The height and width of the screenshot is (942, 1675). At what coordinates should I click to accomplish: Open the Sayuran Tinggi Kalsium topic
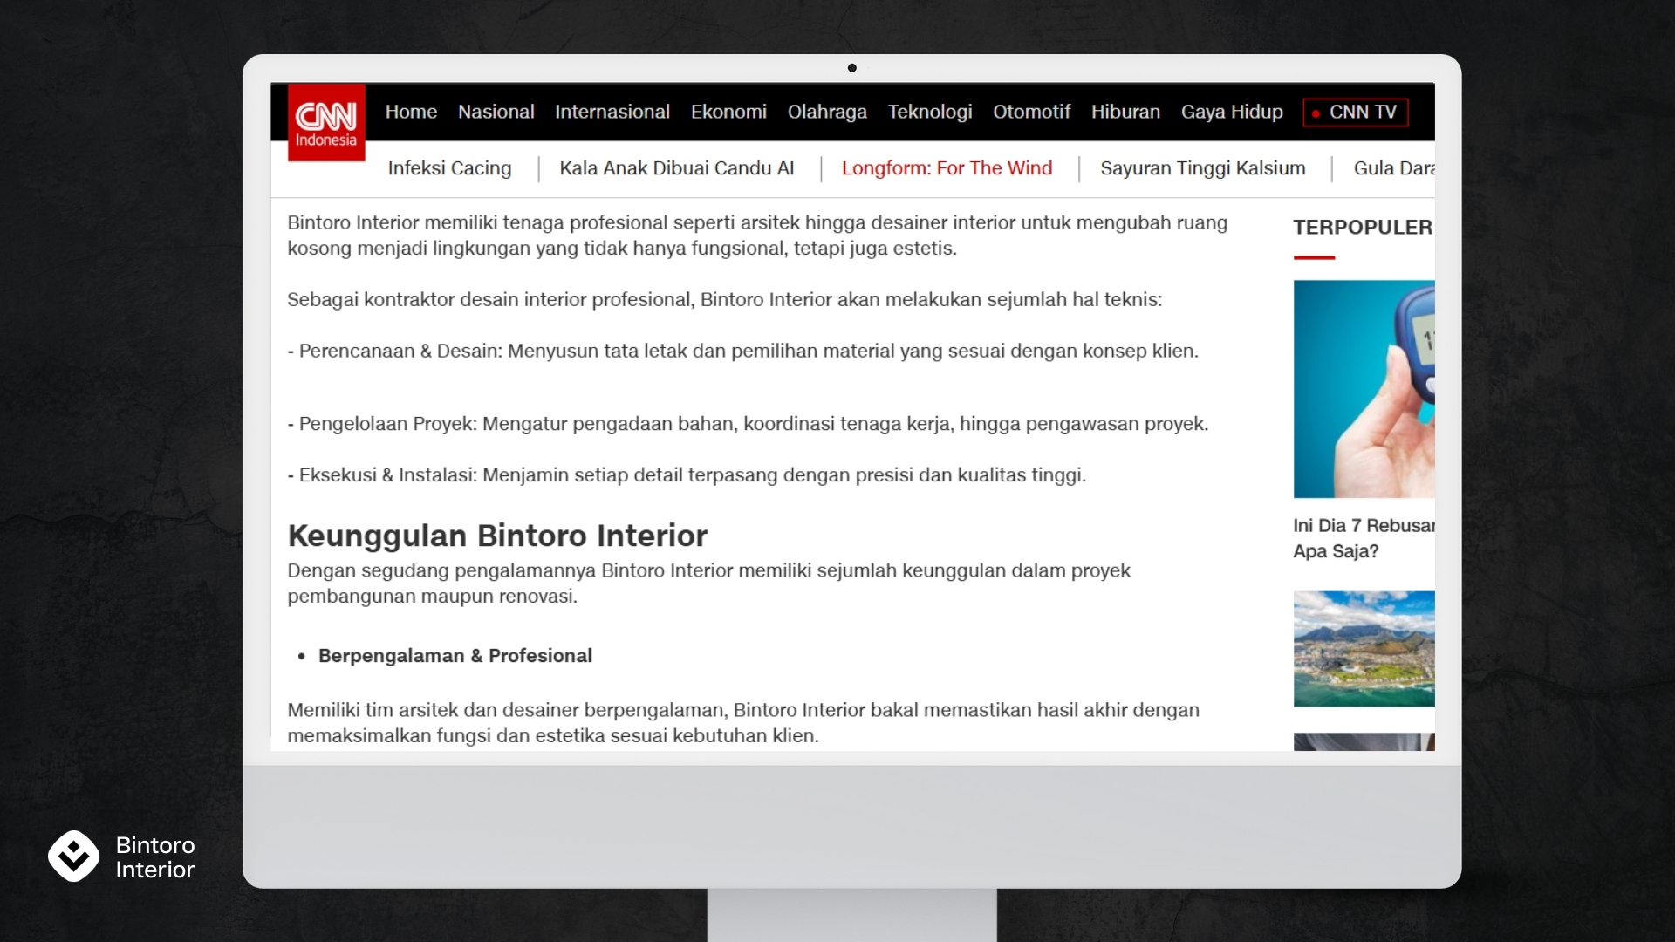1202,168
